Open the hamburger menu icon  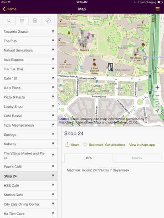[x=158, y=9]
